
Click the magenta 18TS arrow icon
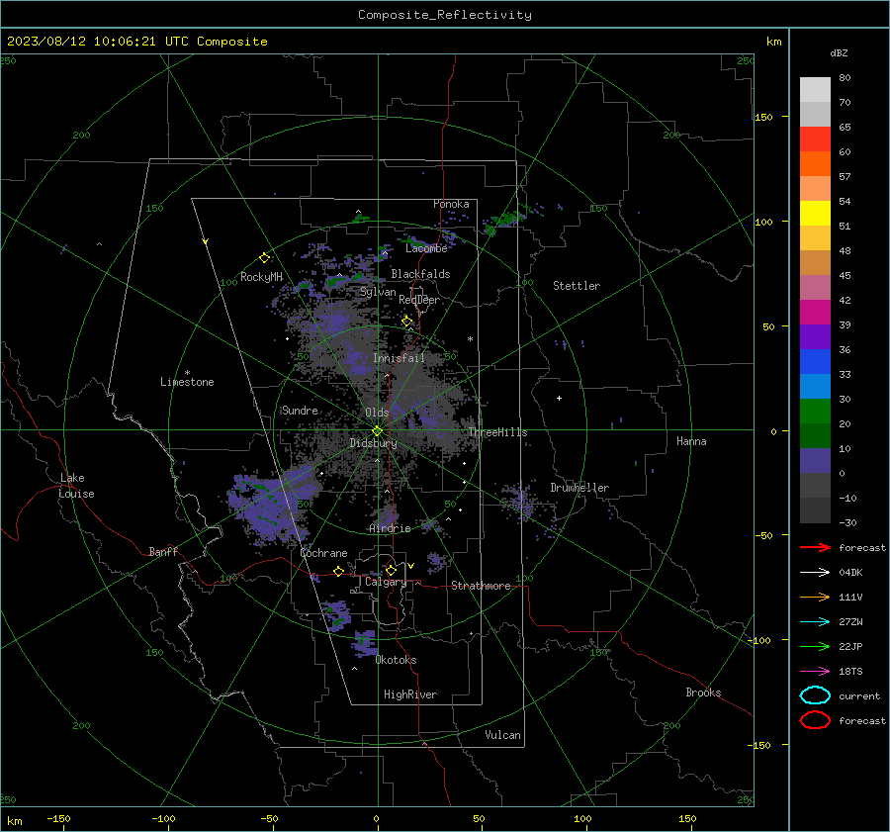point(815,672)
